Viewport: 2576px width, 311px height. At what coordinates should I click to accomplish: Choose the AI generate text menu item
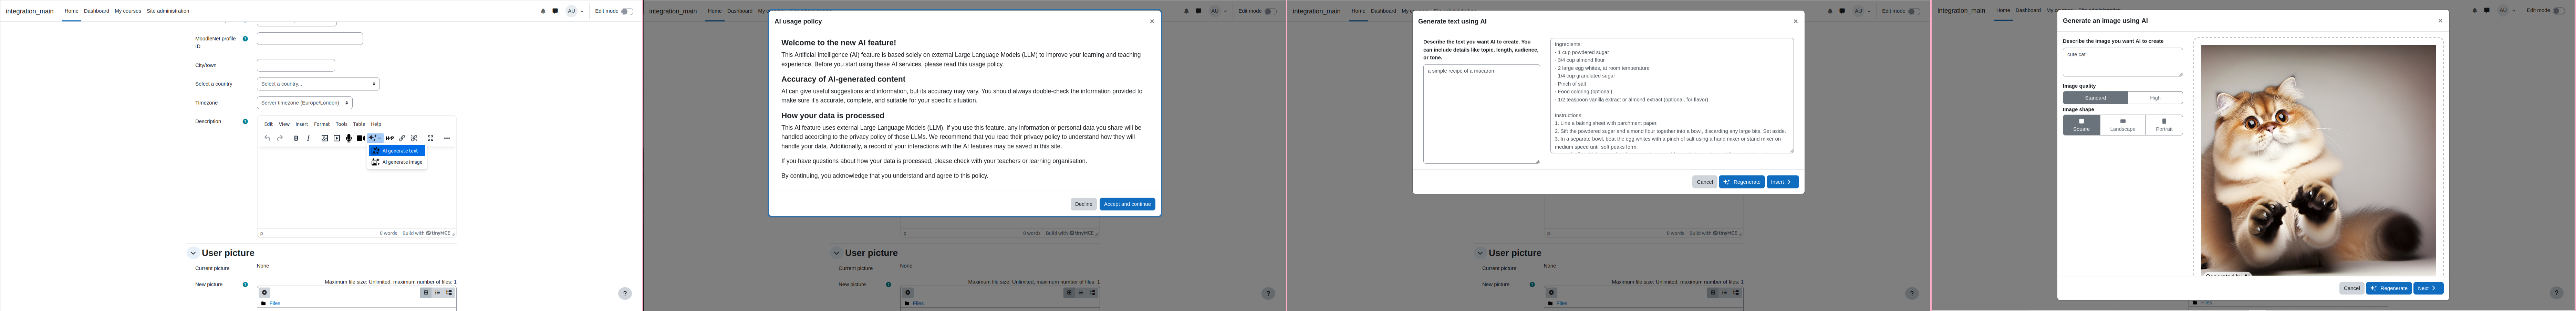397,151
